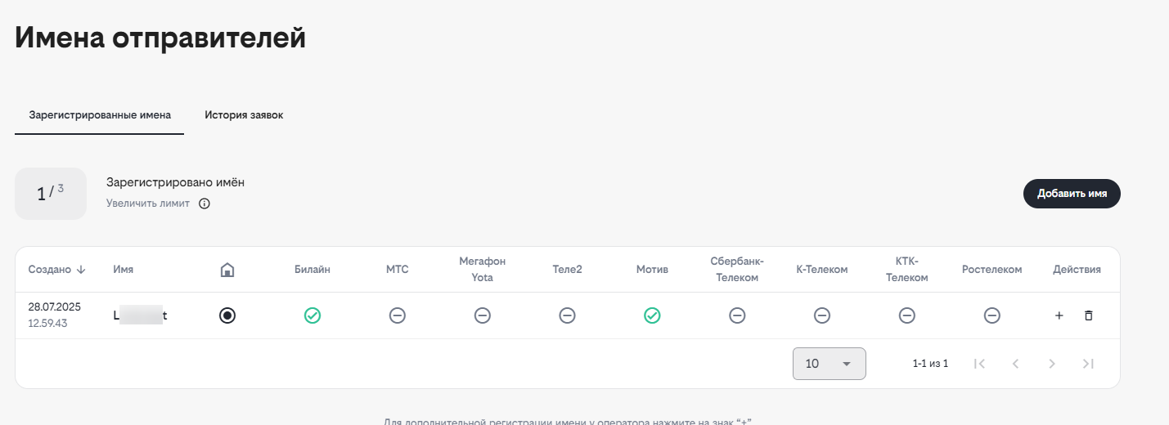The image size is (1169, 425).
Task: Click the house icon in the column header
Action: (227, 270)
